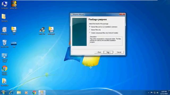Screen dimensions: 170x95
Task: Open Windows Explorer from the taskbar
Action: [x=19, y=93]
